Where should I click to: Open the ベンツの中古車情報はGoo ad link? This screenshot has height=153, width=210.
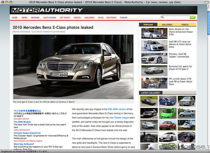(x=27, y=111)
